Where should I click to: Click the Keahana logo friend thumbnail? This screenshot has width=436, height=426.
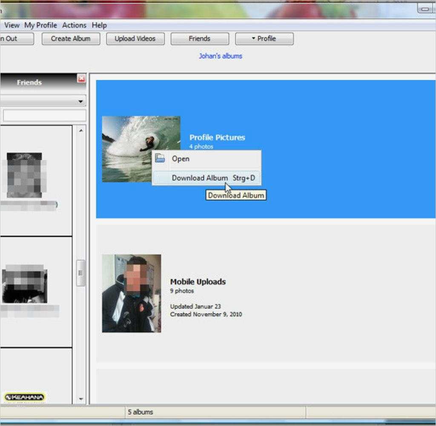(x=24, y=397)
